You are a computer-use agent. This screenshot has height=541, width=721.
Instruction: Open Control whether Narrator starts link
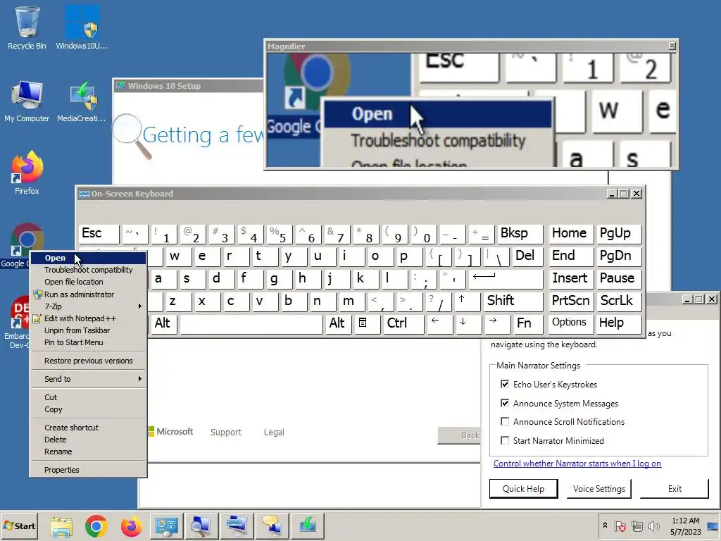point(577,464)
